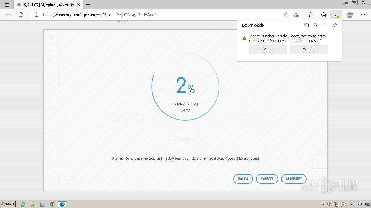Search downloads
The height and width of the screenshot is (208, 371).
tap(316, 25)
